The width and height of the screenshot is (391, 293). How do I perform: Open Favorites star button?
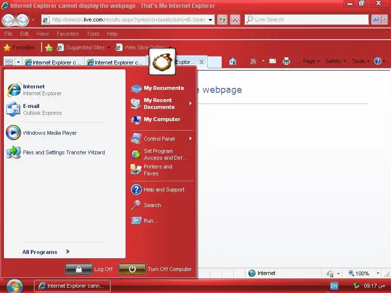coord(19,47)
